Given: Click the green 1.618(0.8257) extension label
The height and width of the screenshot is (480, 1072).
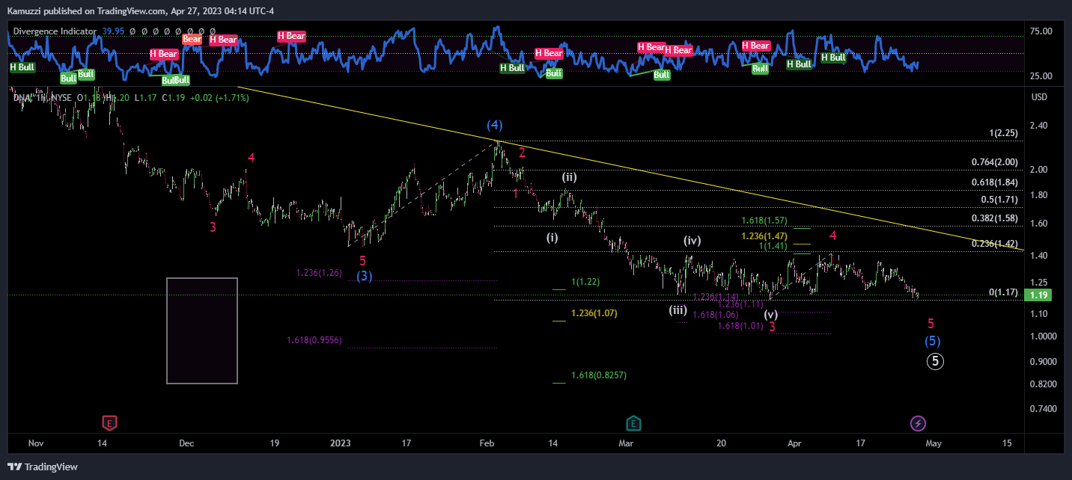Looking at the screenshot, I should (x=599, y=375).
